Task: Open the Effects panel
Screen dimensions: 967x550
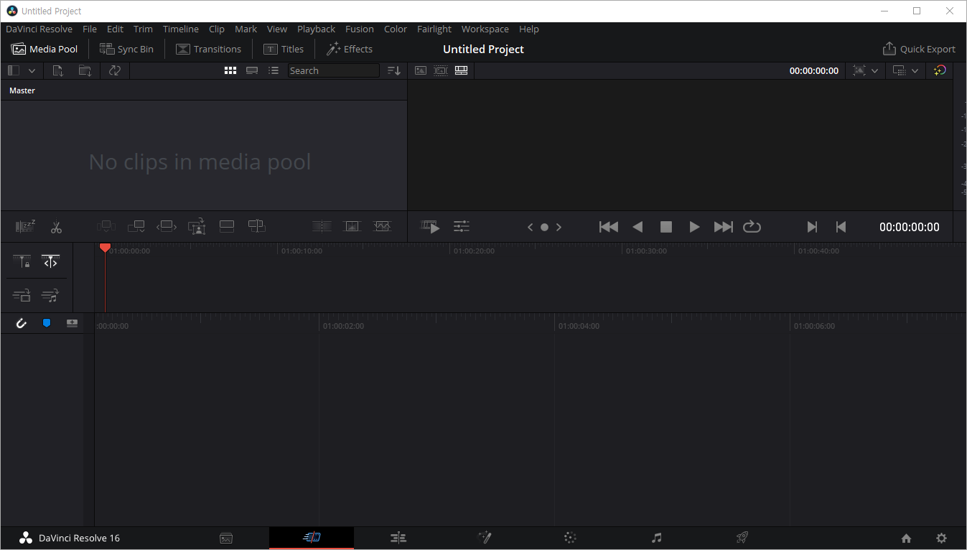Action: [350, 49]
